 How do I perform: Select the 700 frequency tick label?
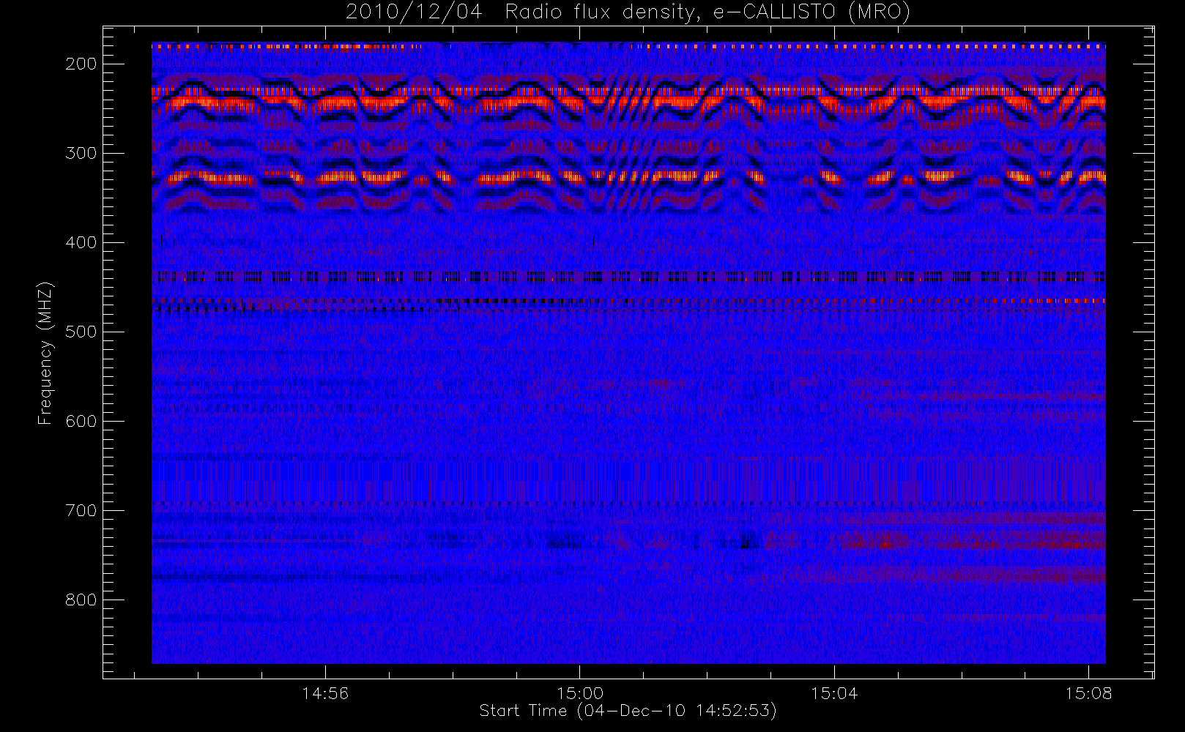click(81, 510)
